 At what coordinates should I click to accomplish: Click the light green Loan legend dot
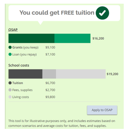click(x=10, y=54)
